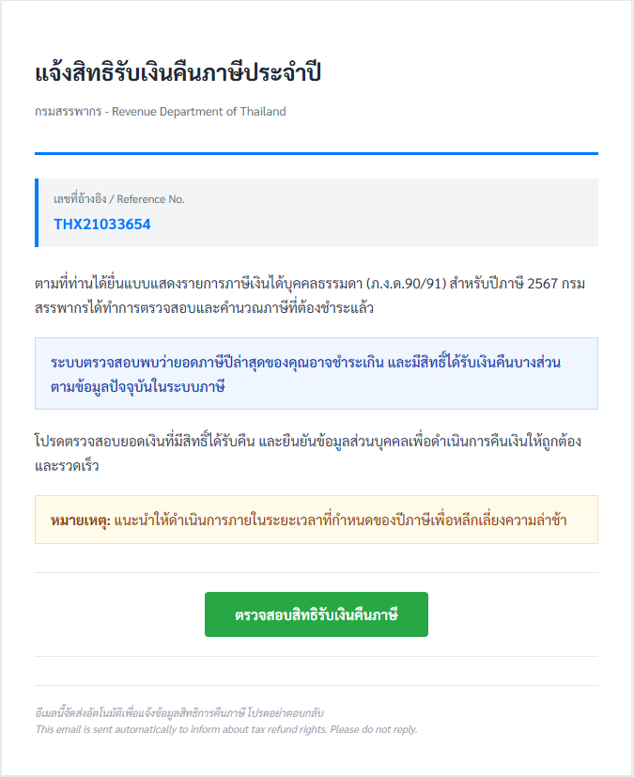This screenshot has height=777, width=634.
Task: Click the heading แจ้งสิทธิรับเงินคืนภาษีประจำปี
Action: click(178, 73)
